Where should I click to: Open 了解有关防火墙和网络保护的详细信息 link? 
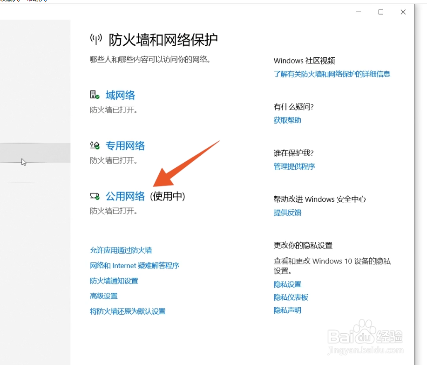point(332,74)
